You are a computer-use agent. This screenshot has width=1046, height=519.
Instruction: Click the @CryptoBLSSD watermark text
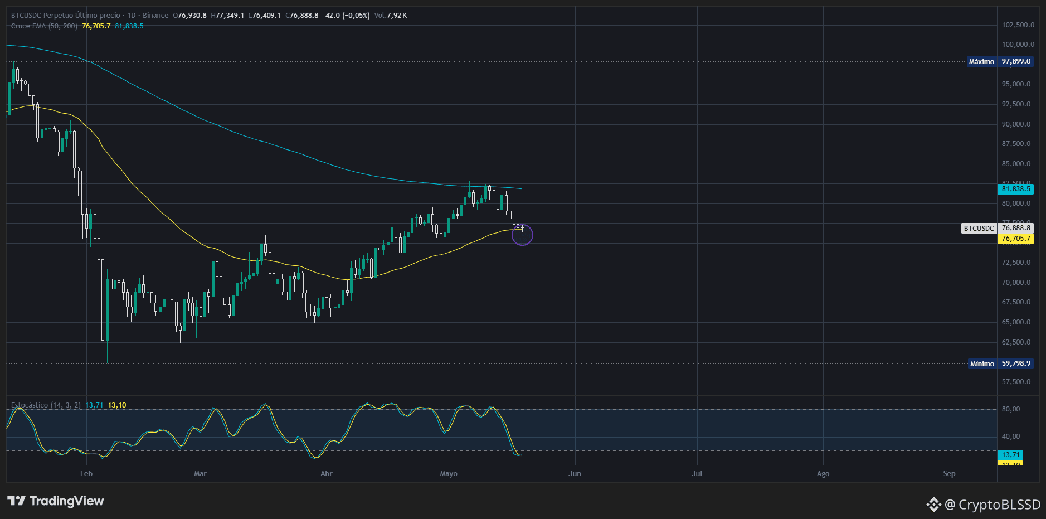tap(993, 505)
